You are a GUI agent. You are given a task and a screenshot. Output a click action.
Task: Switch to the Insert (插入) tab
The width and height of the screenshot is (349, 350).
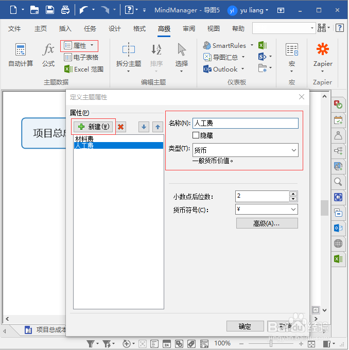65,29
